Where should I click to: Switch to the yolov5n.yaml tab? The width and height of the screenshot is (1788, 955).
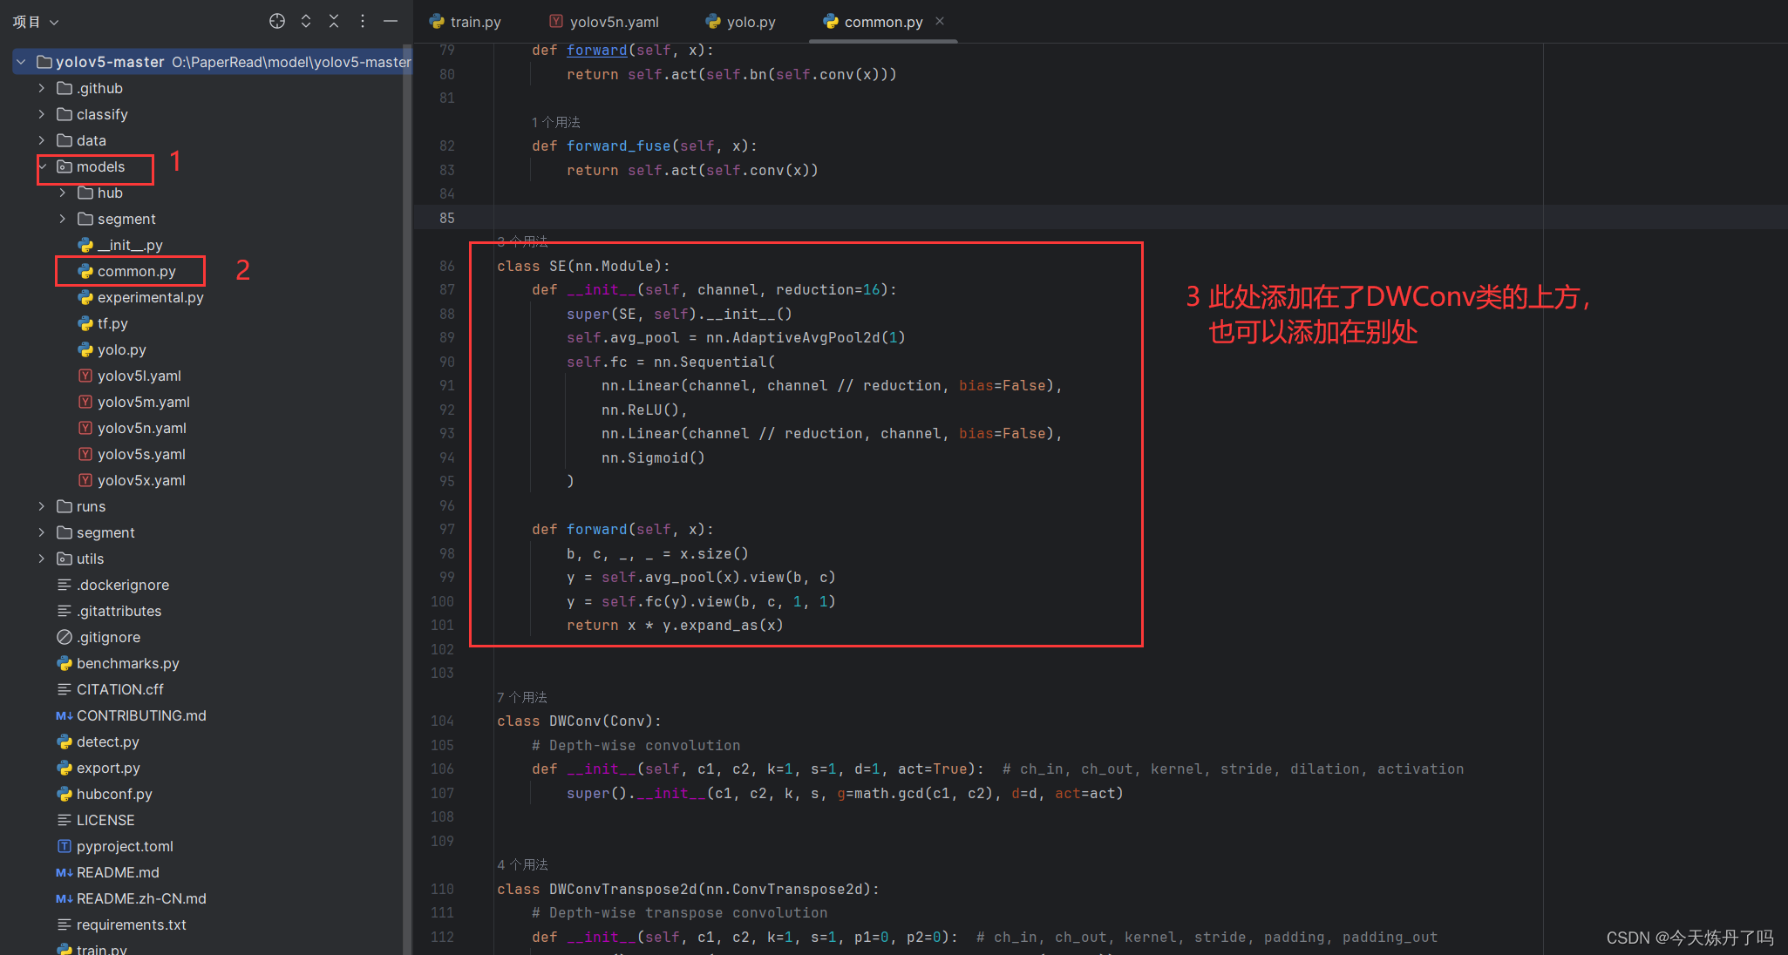[x=604, y=22]
